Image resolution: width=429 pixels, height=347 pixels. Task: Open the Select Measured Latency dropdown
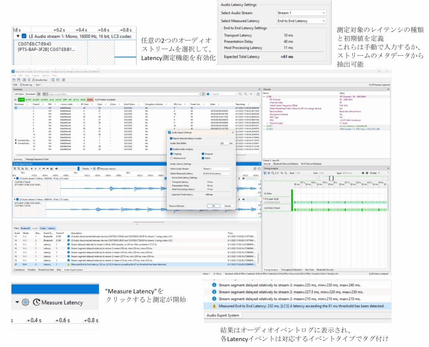[217, 173]
